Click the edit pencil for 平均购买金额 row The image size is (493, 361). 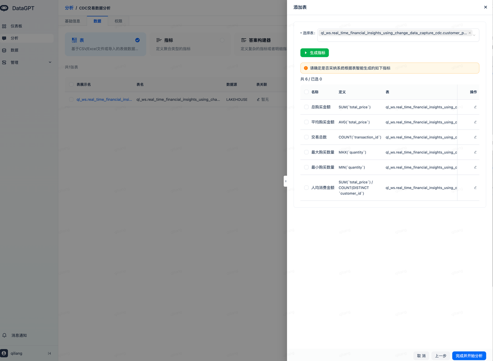coord(475,122)
